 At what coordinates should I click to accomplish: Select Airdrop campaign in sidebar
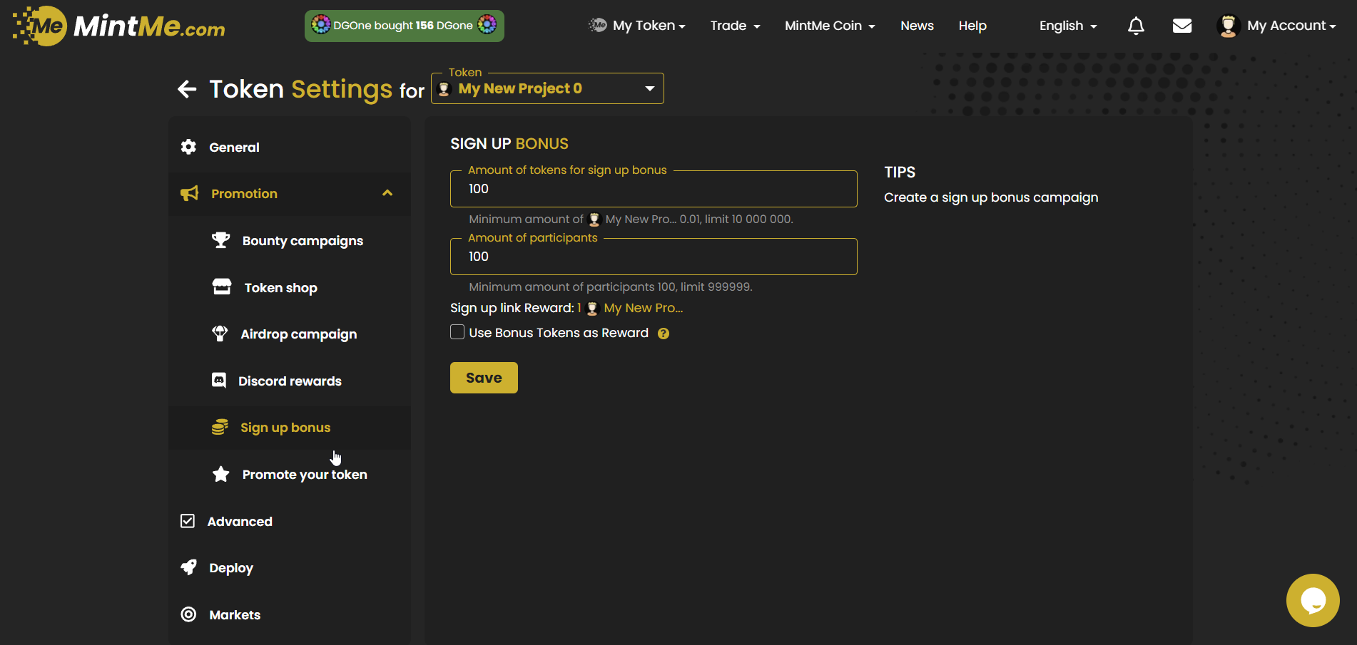point(298,334)
